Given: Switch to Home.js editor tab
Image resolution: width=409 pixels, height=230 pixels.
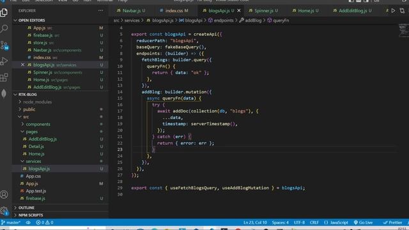Looking at the screenshot, I should point(305,11).
